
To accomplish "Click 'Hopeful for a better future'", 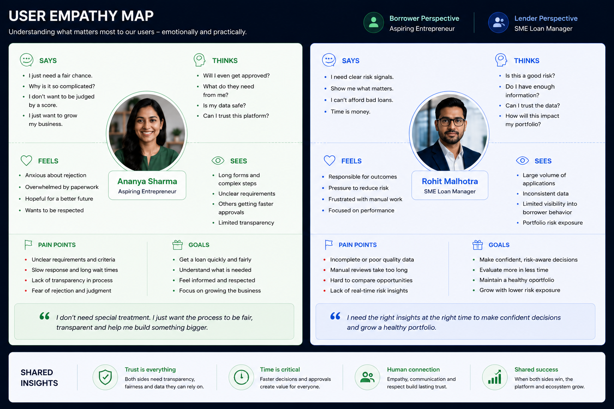I will pyautogui.click(x=59, y=199).
